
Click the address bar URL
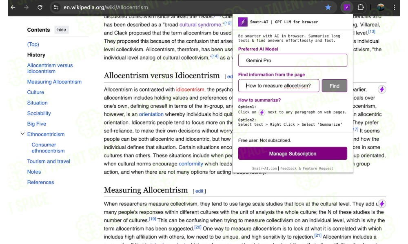(106, 7)
